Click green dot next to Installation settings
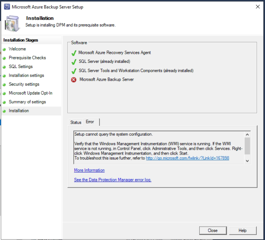Image resolution: width=265 pixels, height=240 pixels. [4, 76]
